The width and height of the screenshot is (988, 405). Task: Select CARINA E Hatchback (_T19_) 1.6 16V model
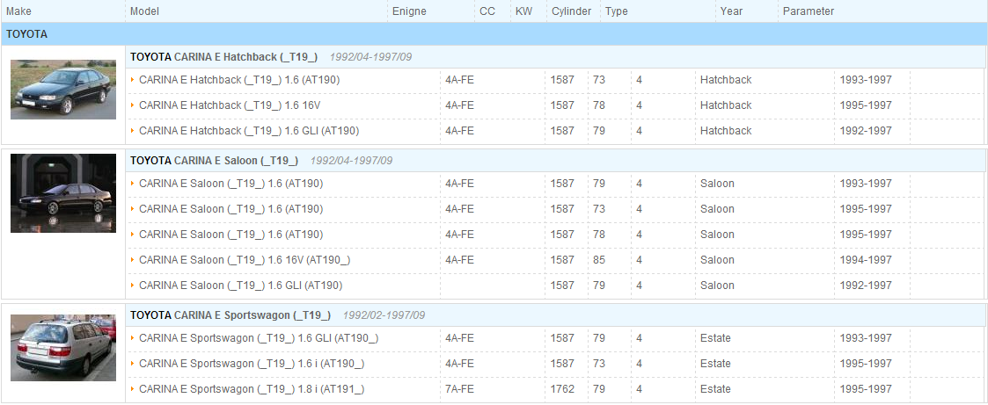point(230,105)
